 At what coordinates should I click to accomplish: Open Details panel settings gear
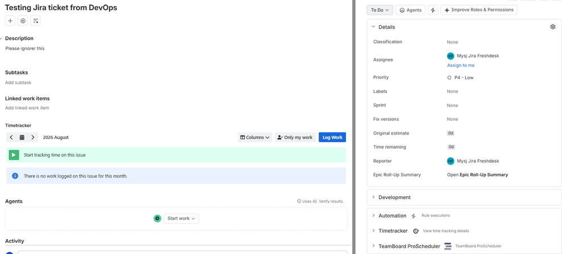552,27
